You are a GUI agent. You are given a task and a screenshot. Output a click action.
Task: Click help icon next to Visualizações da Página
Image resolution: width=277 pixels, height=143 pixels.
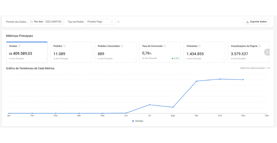259,46
